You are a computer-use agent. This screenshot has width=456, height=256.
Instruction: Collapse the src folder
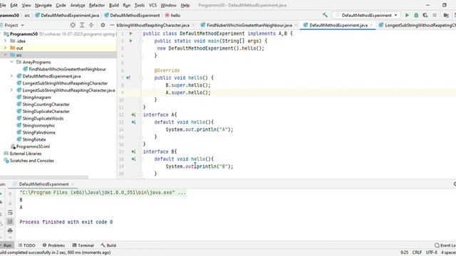[5, 55]
